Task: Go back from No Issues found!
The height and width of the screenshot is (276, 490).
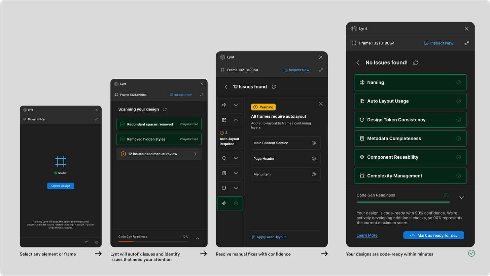Action: pyautogui.click(x=358, y=63)
